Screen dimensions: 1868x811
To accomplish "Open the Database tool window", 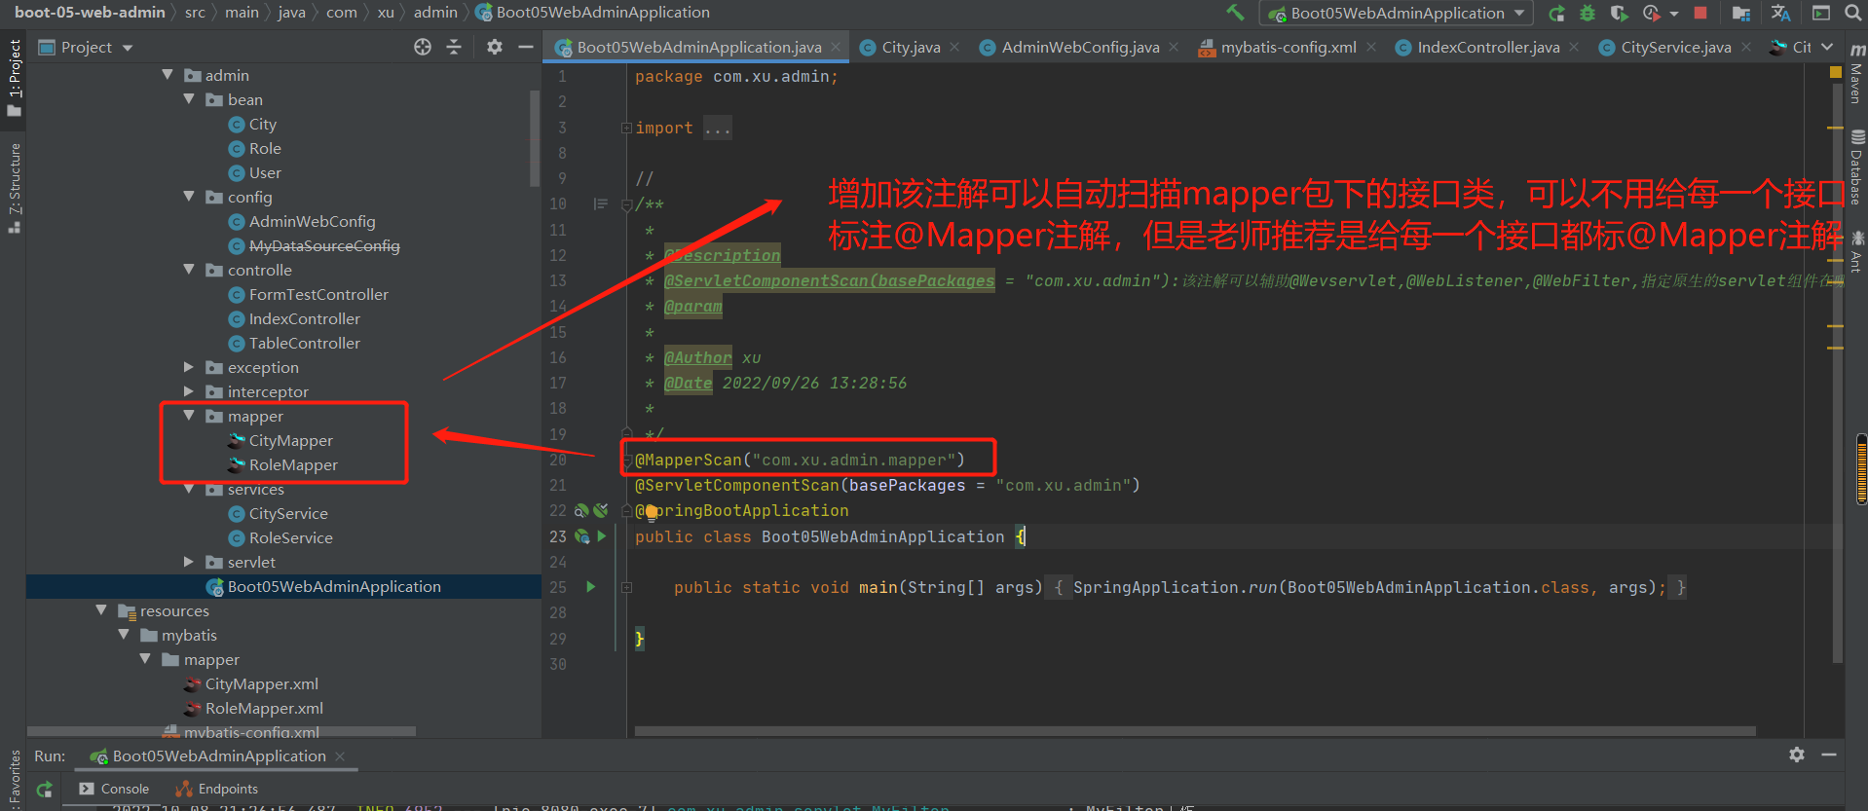I will pos(1856,167).
